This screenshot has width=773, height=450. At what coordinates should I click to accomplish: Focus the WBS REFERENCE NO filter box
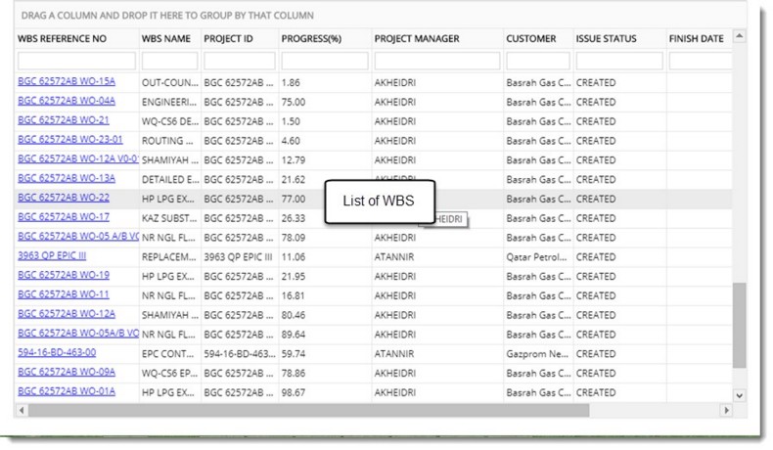click(x=76, y=61)
